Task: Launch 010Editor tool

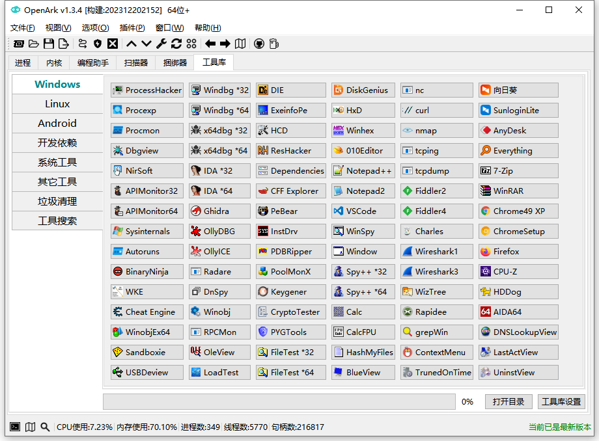Action: (x=363, y=151)
